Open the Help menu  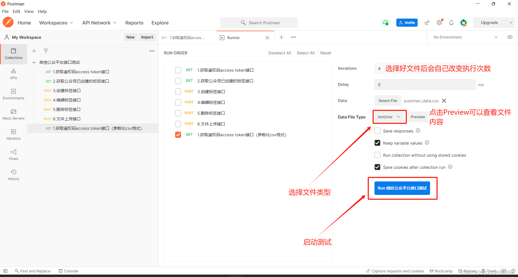42,11
